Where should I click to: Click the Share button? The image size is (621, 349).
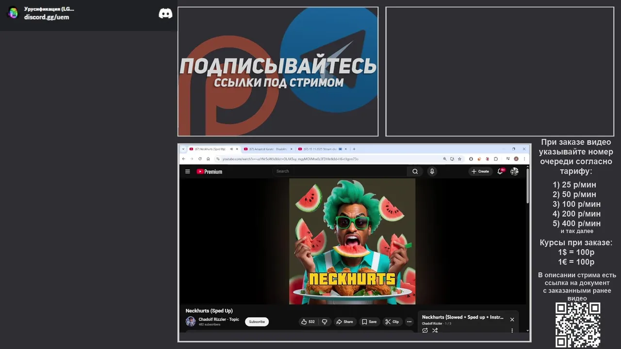coord(345,322)
